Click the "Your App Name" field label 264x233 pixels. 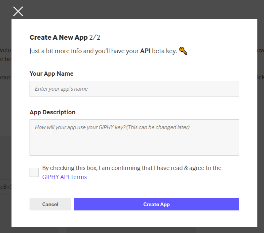[x=51, y=74]
